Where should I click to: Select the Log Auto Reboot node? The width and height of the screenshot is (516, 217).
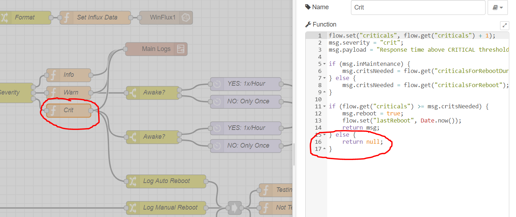[166, 181]
